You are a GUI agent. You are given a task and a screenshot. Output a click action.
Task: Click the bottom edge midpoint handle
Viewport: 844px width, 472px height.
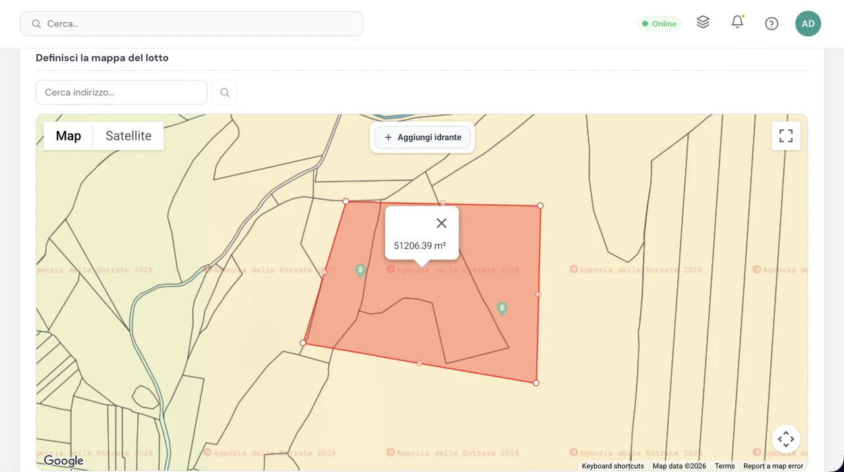[419, 363]
